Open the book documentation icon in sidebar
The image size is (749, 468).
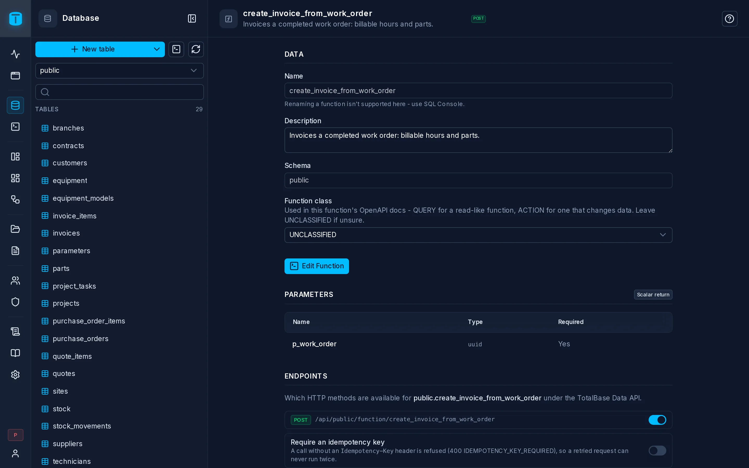15,353
